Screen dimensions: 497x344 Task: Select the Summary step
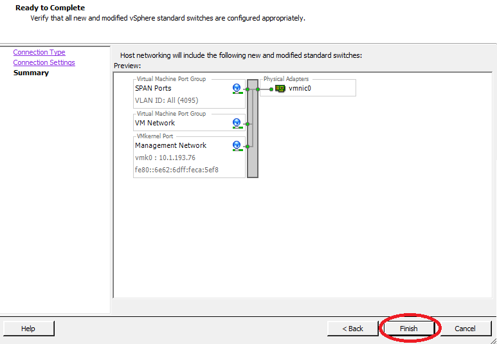click(31, 73)
